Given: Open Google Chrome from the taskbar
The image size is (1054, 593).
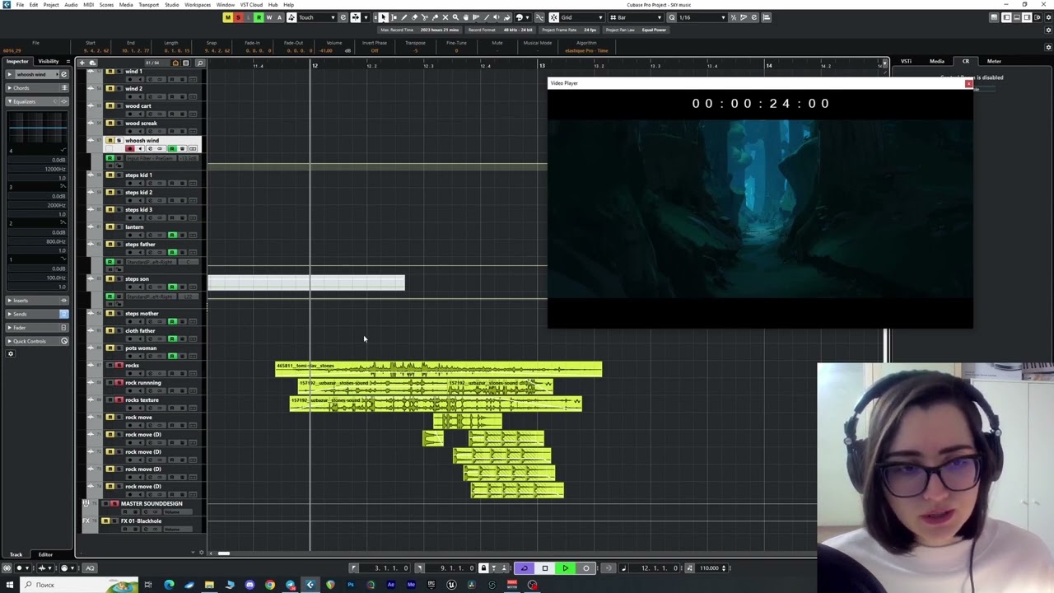Looking at the screenshot, I should click(x=270, y=585).
